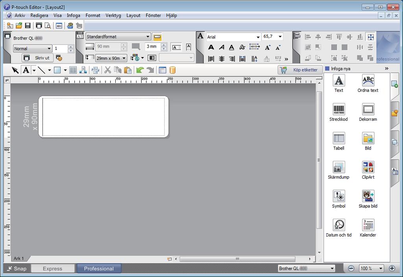Click the 3 mm margin field
The image size is (403, 277).
coord(153,46)
